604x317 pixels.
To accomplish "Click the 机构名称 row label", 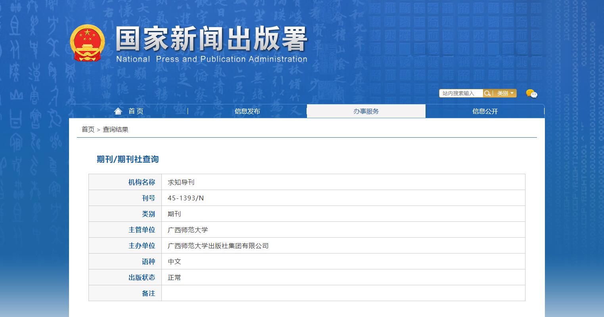I will click(142, 182).
